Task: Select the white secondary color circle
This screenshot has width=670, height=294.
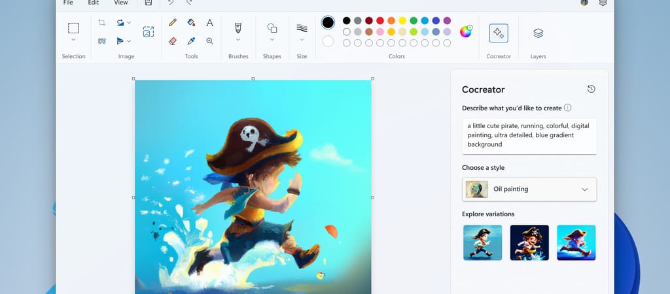Action: tap(328, 41)
